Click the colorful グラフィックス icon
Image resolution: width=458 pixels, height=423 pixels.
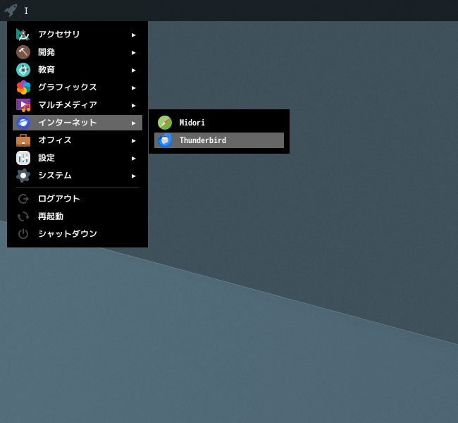click(x=23, y=87)
